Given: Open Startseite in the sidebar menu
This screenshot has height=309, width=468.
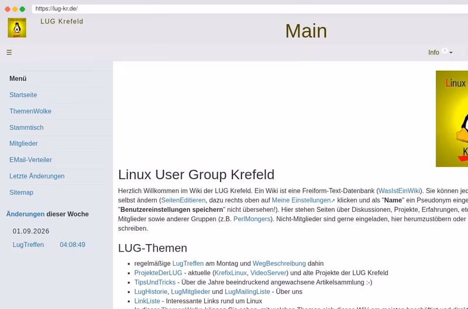Looking at the screenshot, I should point(23,95).
